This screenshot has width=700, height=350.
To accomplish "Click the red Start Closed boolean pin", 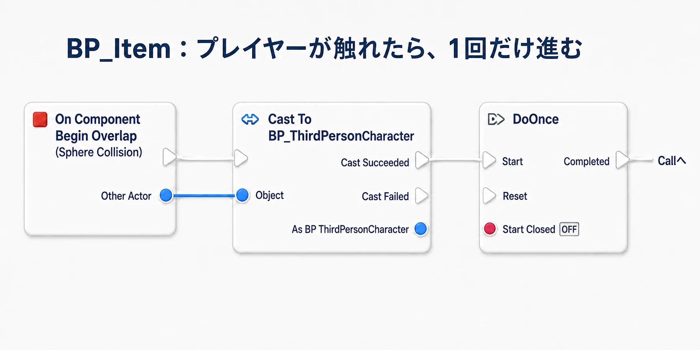I will pos(490,229).
